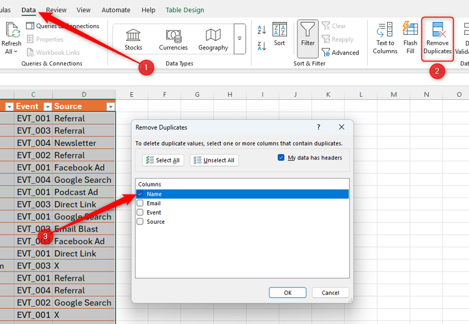Click the Refresh All icon

pos(12,30)
